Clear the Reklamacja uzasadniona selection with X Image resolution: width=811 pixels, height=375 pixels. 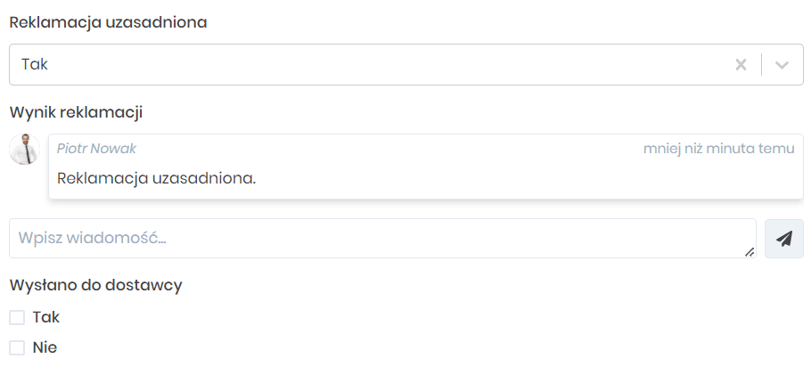(740, 65)
